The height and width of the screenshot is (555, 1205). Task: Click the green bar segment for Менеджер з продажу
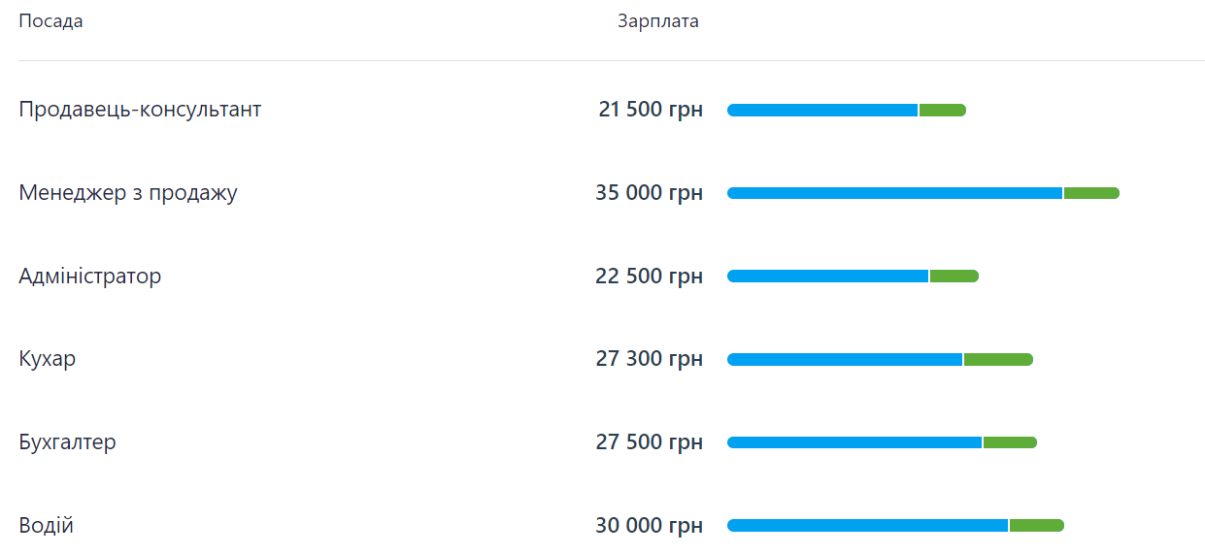1091,193
